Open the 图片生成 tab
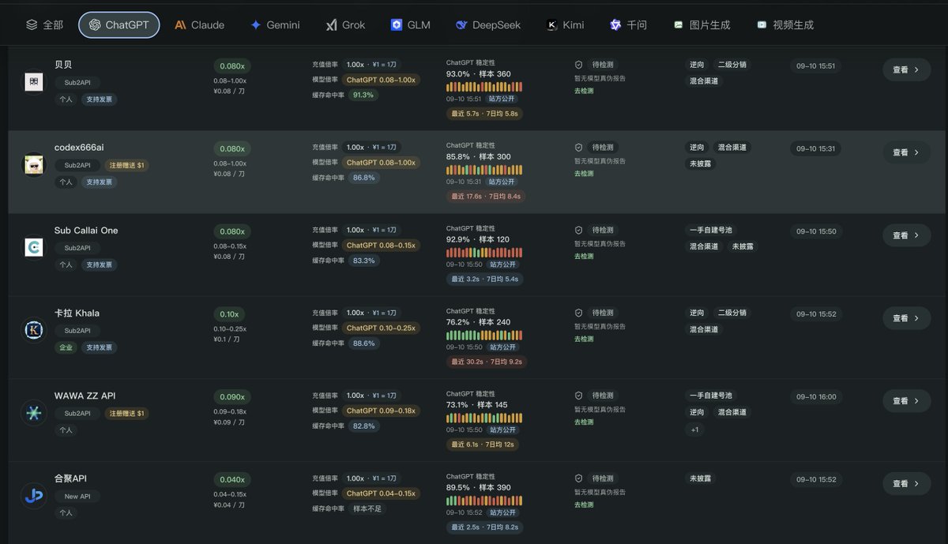Viewport: 948px width, 544px height. click(x=702, y=24)
